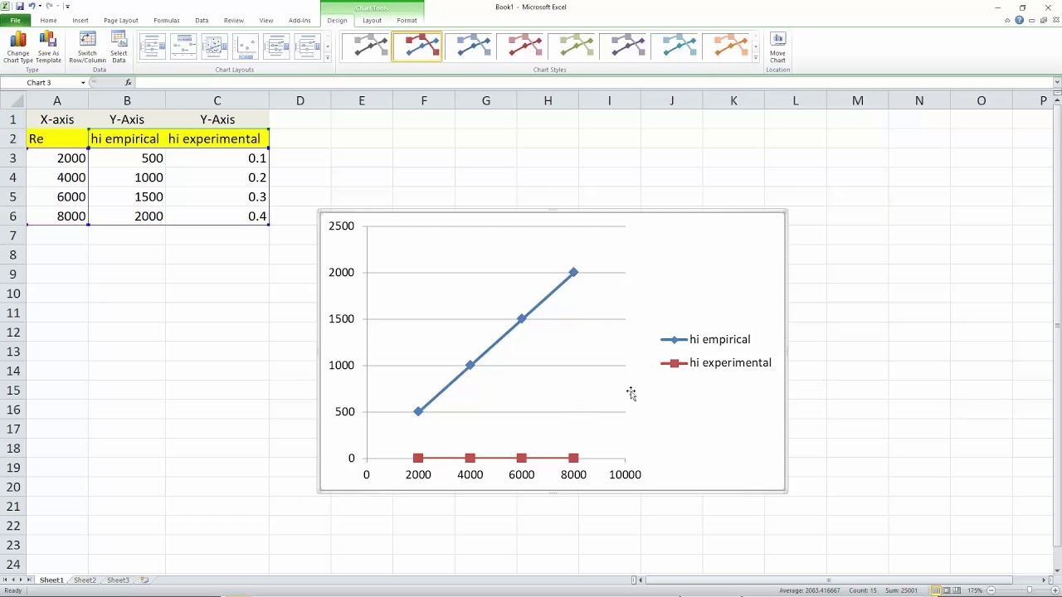Screen dimensions: 1062x597
Task: Open the Name Box dropdown
Action: pyautogui.click(x=83, y=83)
